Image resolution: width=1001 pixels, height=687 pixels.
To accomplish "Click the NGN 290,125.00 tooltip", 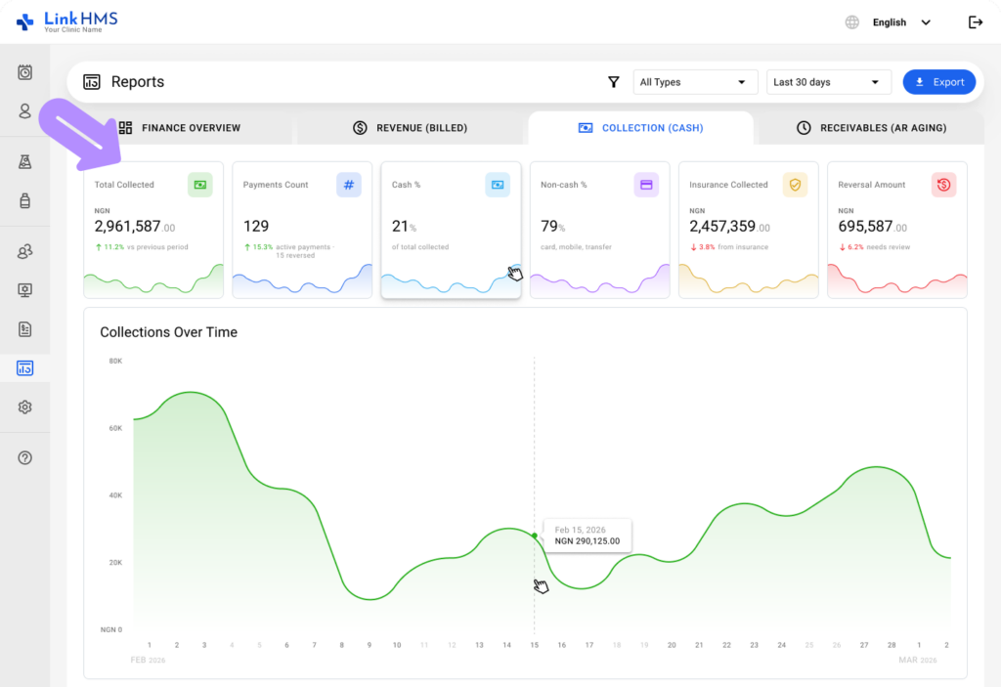I will point(588,536).
